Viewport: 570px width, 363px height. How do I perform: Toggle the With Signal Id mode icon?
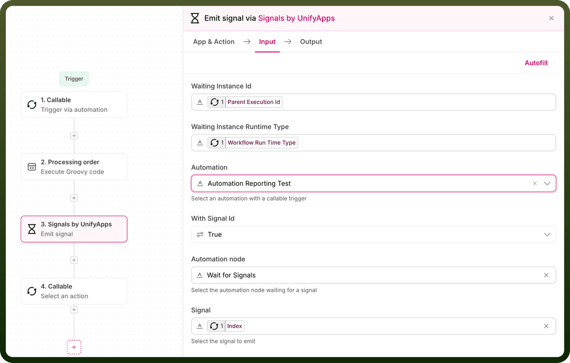(x=200, y=234)
